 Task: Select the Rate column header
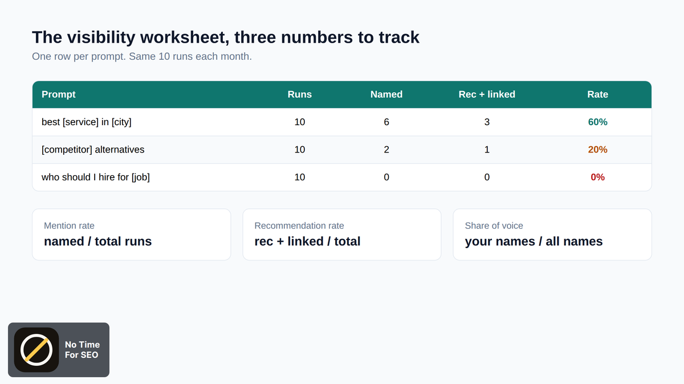click(x=598, y=94)
